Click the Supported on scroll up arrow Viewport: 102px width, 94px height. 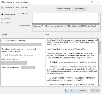point(99,26)
